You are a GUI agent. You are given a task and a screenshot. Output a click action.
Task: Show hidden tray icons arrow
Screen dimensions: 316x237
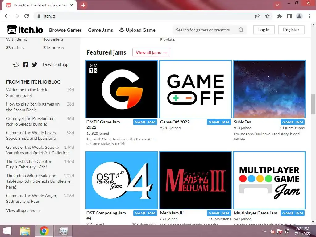264,231
